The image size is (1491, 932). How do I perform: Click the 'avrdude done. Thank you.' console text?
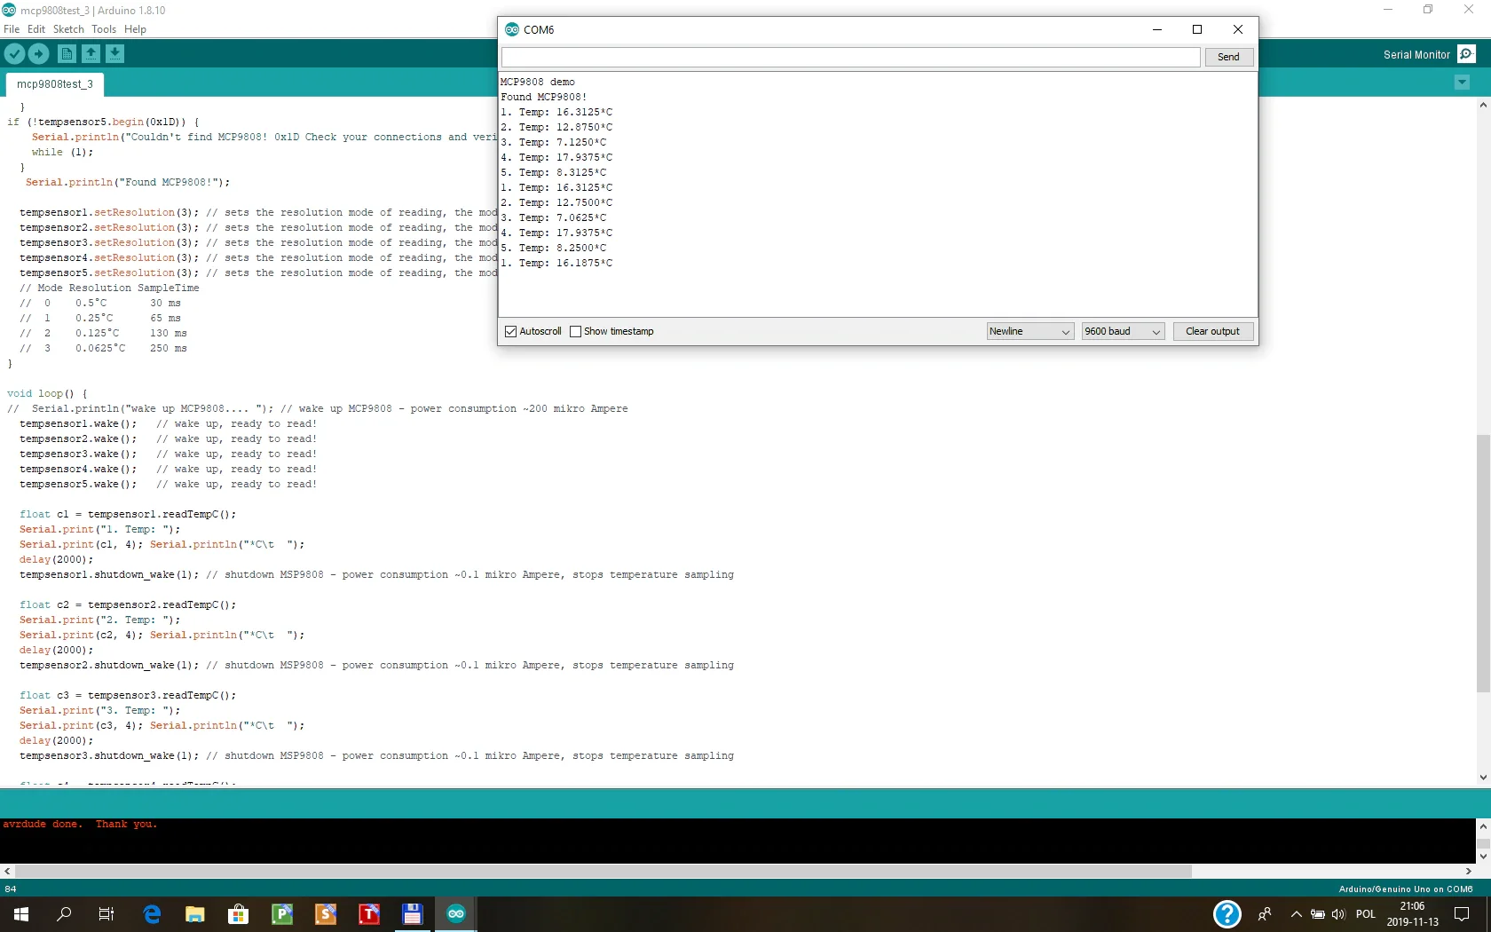tap(80, 825)
